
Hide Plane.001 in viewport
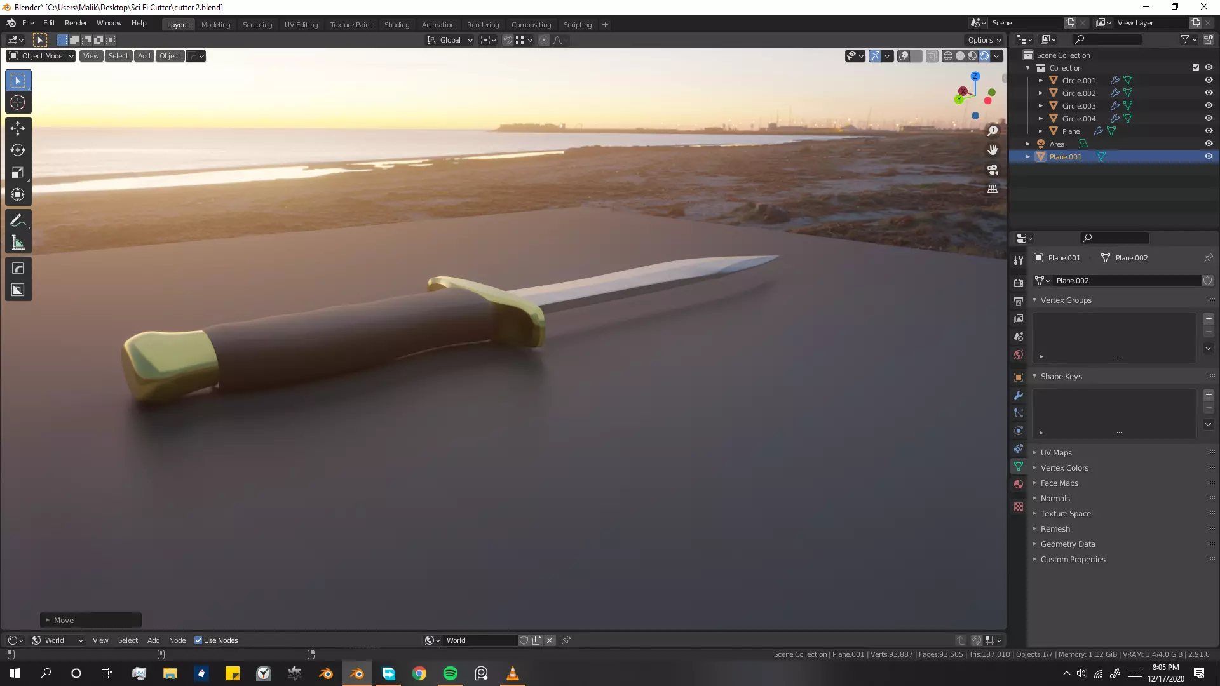click(x=1209, y=157)
